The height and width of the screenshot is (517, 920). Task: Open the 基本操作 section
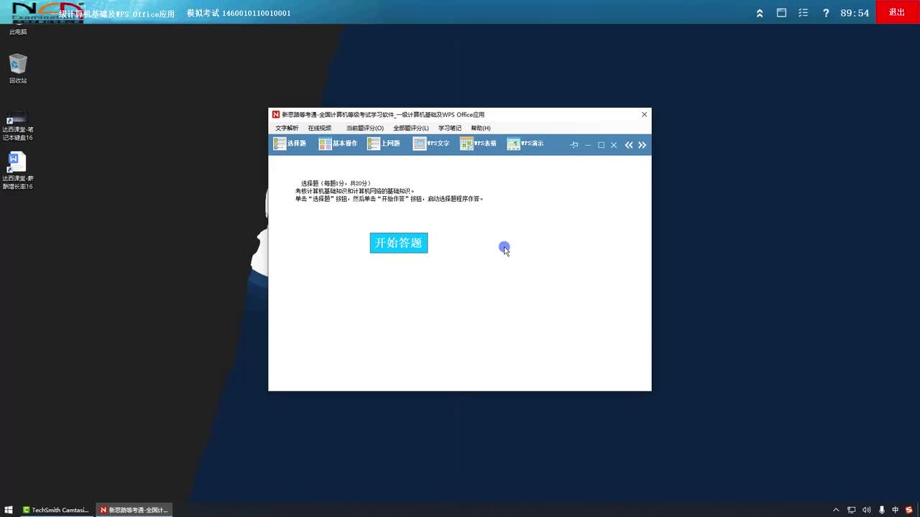point(338,144)
